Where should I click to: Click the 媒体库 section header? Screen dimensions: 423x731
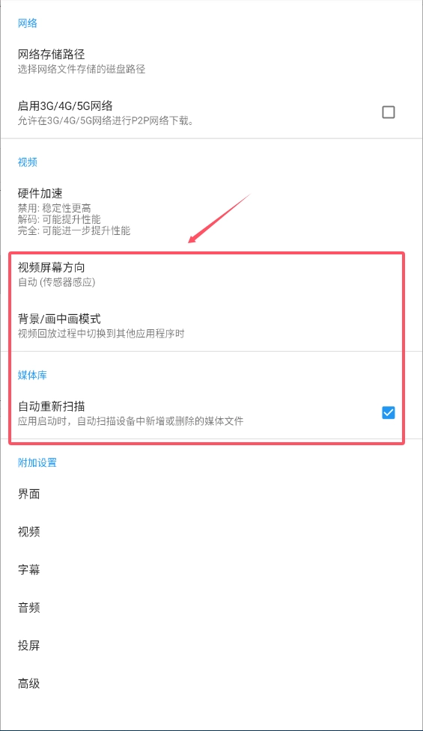click(32, 376)
